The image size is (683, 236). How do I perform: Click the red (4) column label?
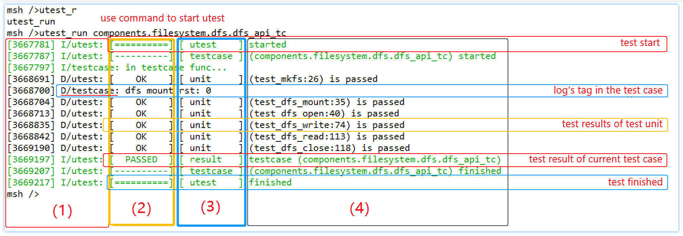(x=359, y=208)
